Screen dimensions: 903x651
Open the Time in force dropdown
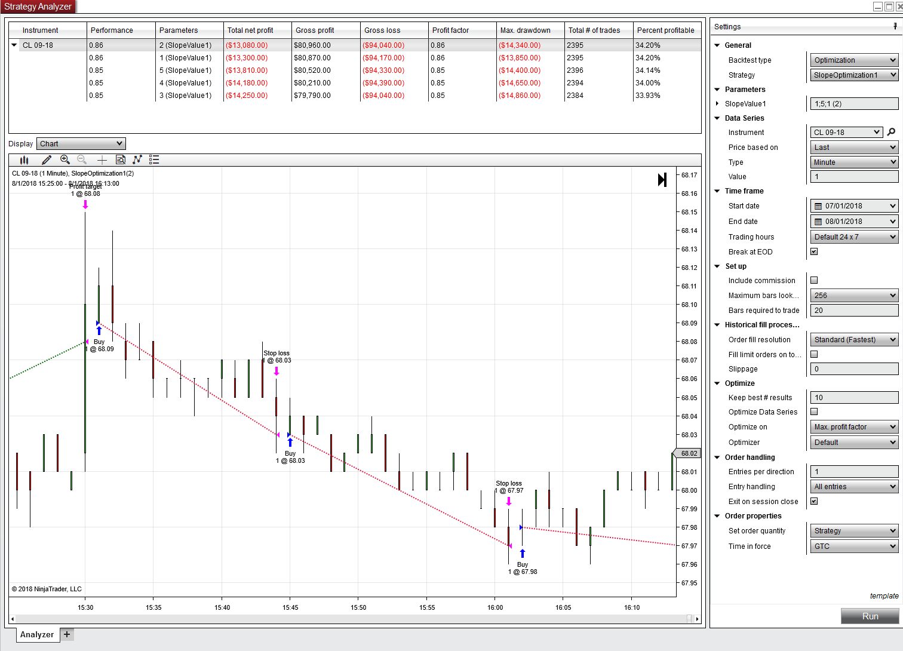coord(855,546)
